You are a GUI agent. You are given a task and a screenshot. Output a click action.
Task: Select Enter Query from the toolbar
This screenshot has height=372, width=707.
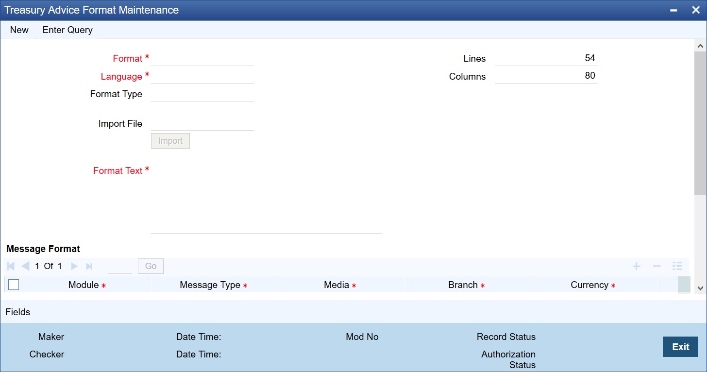pyautogui.click(x=67, y=30)
